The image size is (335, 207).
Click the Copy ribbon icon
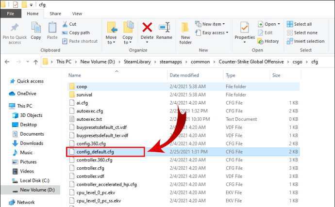35,28
